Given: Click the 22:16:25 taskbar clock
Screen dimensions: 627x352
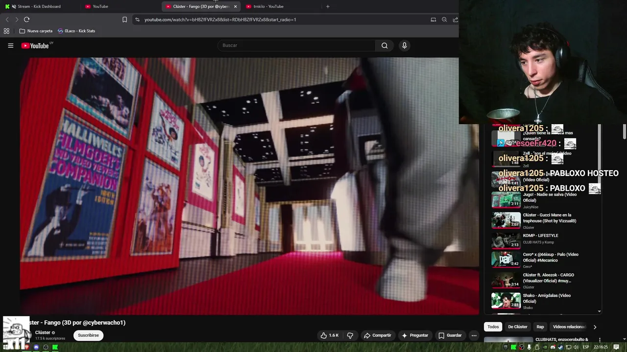Looking at the screenshot, I should [x=601, y=347].
